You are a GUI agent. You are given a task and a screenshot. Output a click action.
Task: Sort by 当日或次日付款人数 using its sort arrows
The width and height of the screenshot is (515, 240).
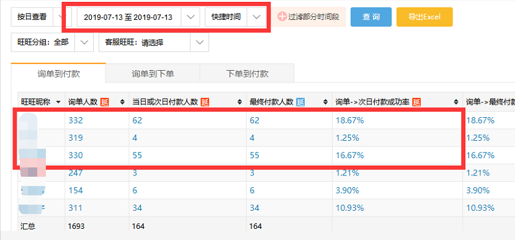point(240,102)
